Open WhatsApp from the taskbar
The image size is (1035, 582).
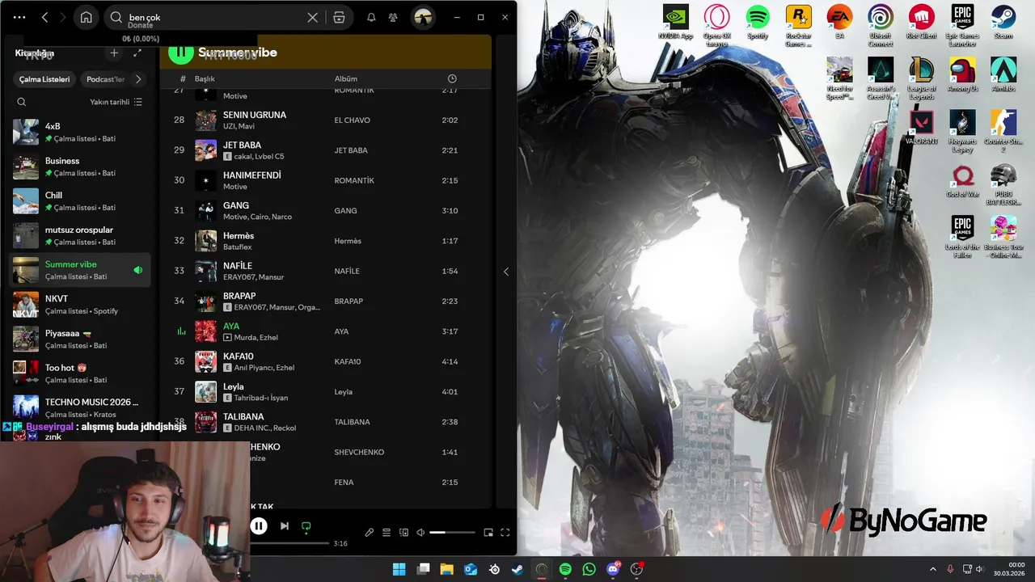589,569
